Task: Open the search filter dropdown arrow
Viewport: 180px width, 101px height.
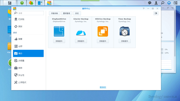Action: click(x=17, y=13)
